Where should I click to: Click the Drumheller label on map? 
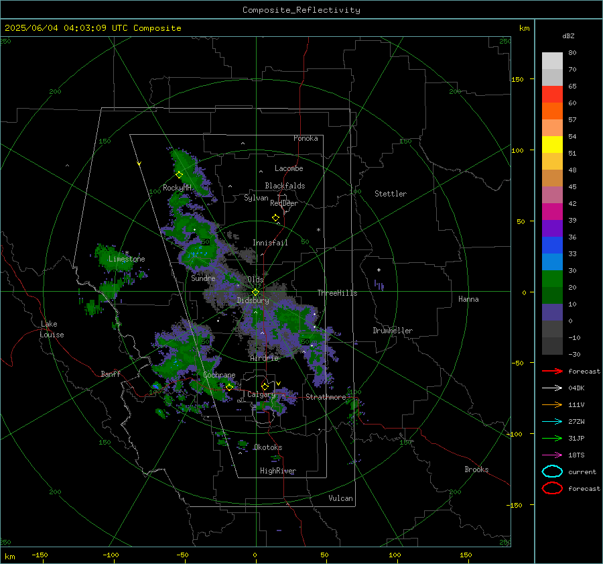point(393,331)
